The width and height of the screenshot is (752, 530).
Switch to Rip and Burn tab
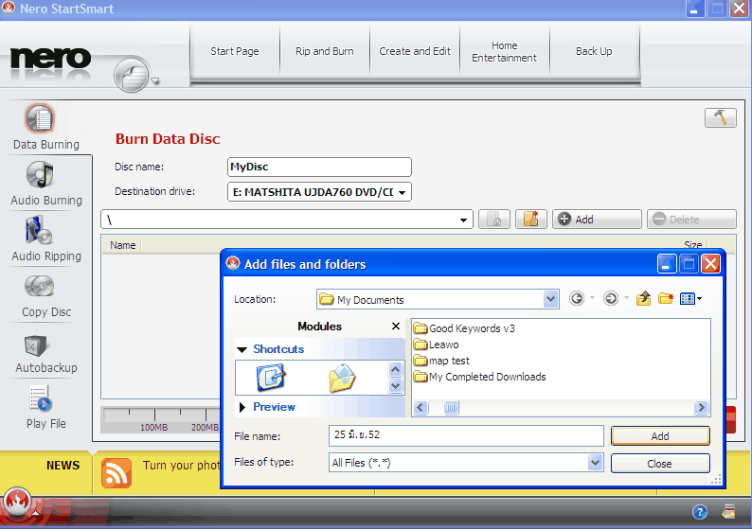point(325,51)
